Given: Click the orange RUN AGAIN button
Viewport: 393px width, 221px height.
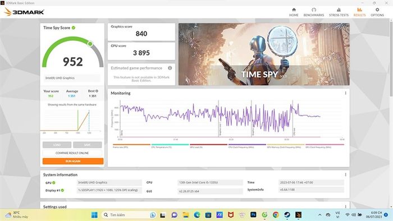Looking at the screenshot, I should click(73, 161).
